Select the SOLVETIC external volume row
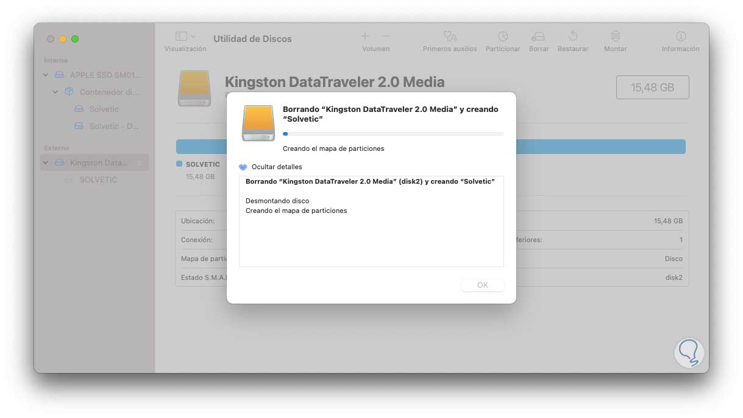743x418 pixels. 94,179
